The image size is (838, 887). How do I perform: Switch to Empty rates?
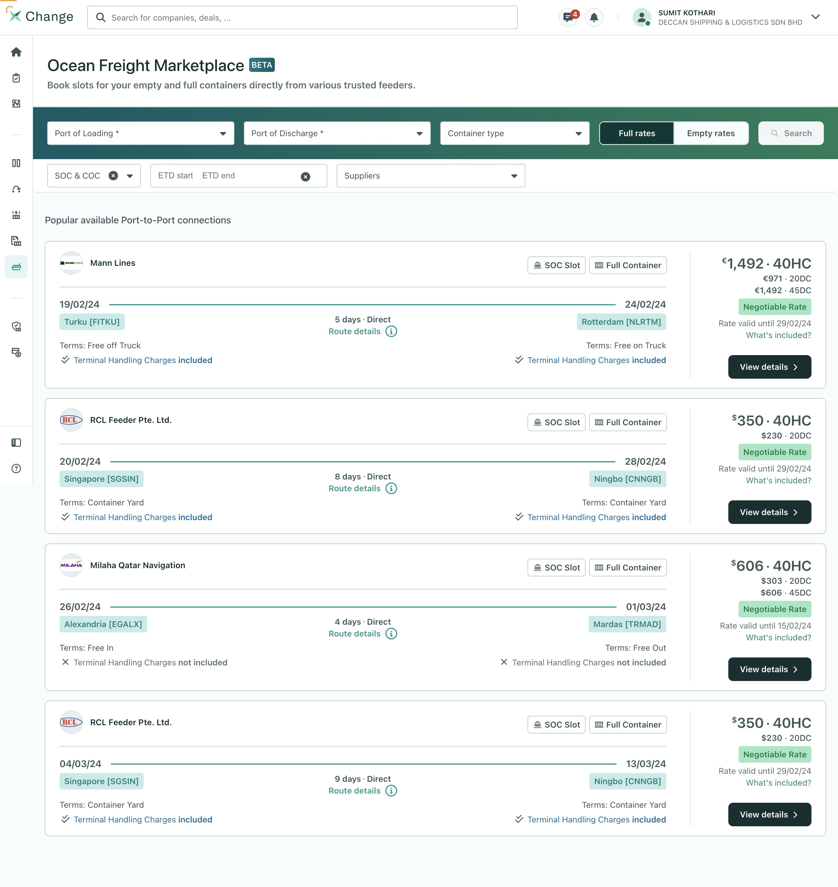pos(710,133)
